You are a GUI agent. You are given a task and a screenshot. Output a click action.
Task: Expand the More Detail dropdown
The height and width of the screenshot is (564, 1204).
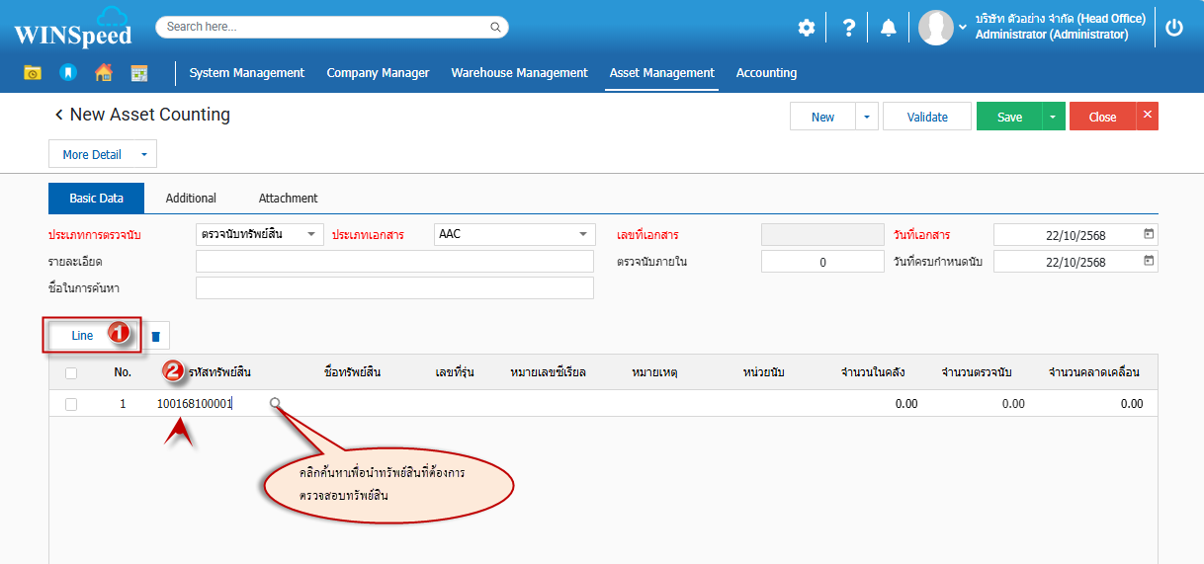point(143,154)
